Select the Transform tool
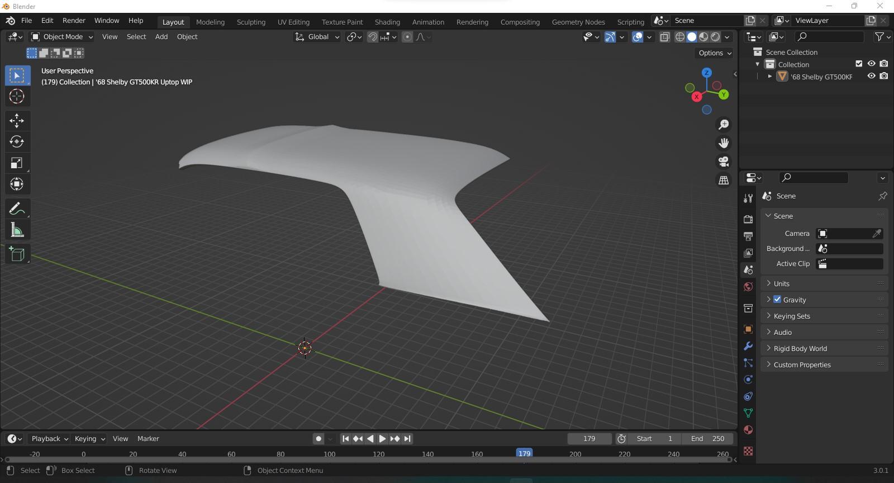894x483 pixels. 17,184
